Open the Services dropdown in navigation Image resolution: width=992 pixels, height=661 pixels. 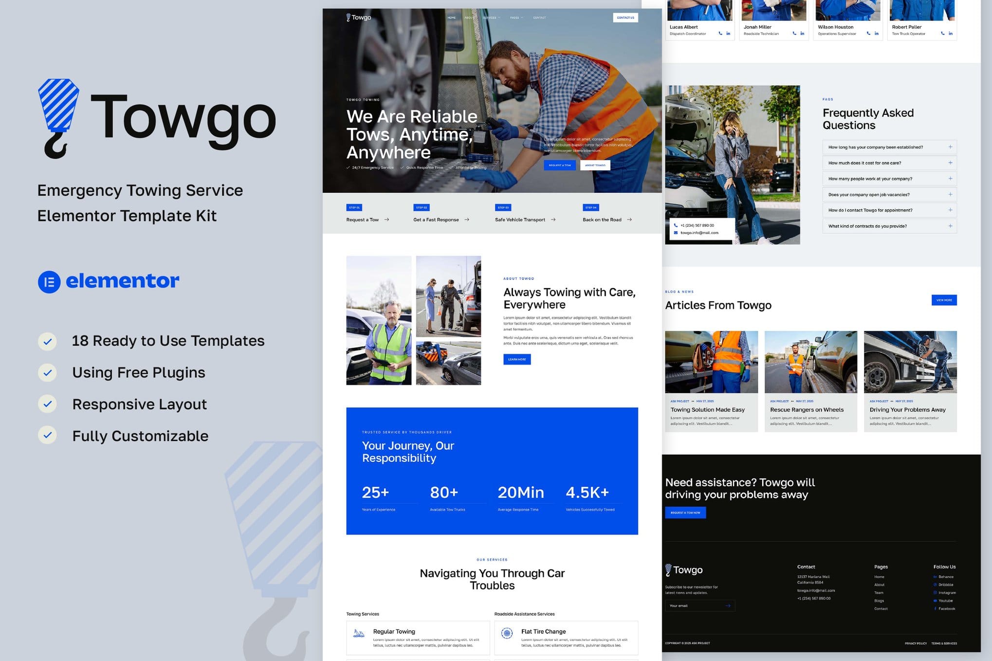tap(491, 18)
